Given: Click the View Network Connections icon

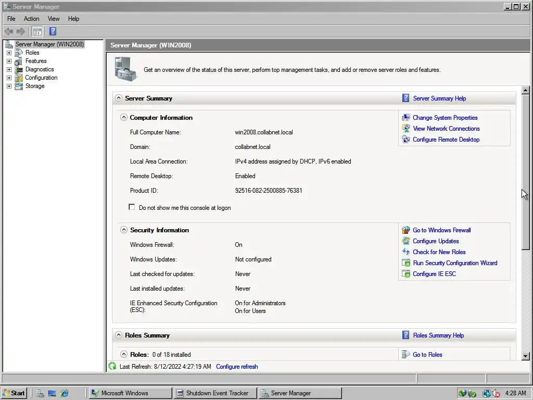Looking at the screenshot, I should (406, 129).
